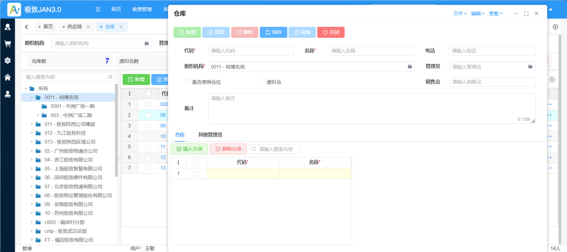The height and width of the screenshot is (252, 567).
Task: Switch to the 其他管理员 tab
Action: [x=210, y=135]
